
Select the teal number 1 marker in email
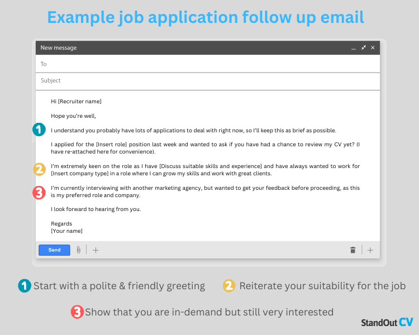point(39,130)
